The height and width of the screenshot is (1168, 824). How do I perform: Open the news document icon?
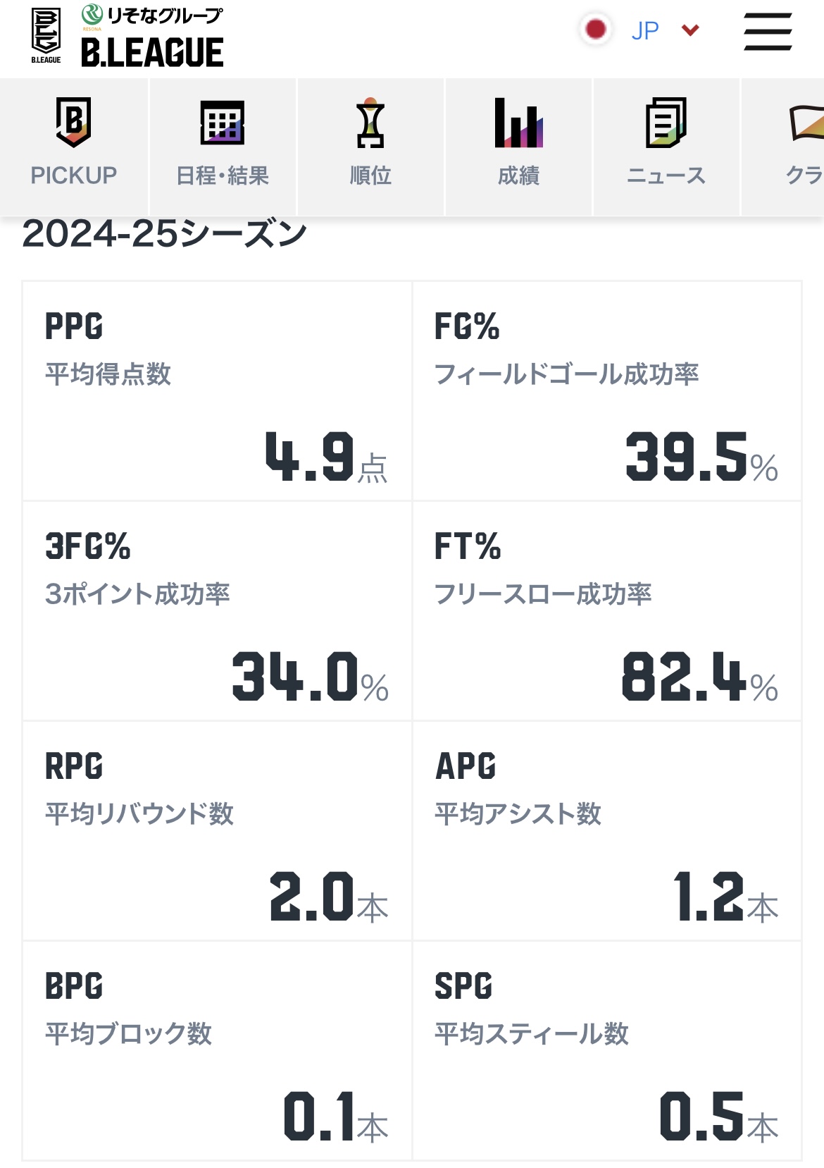(666, 123)
